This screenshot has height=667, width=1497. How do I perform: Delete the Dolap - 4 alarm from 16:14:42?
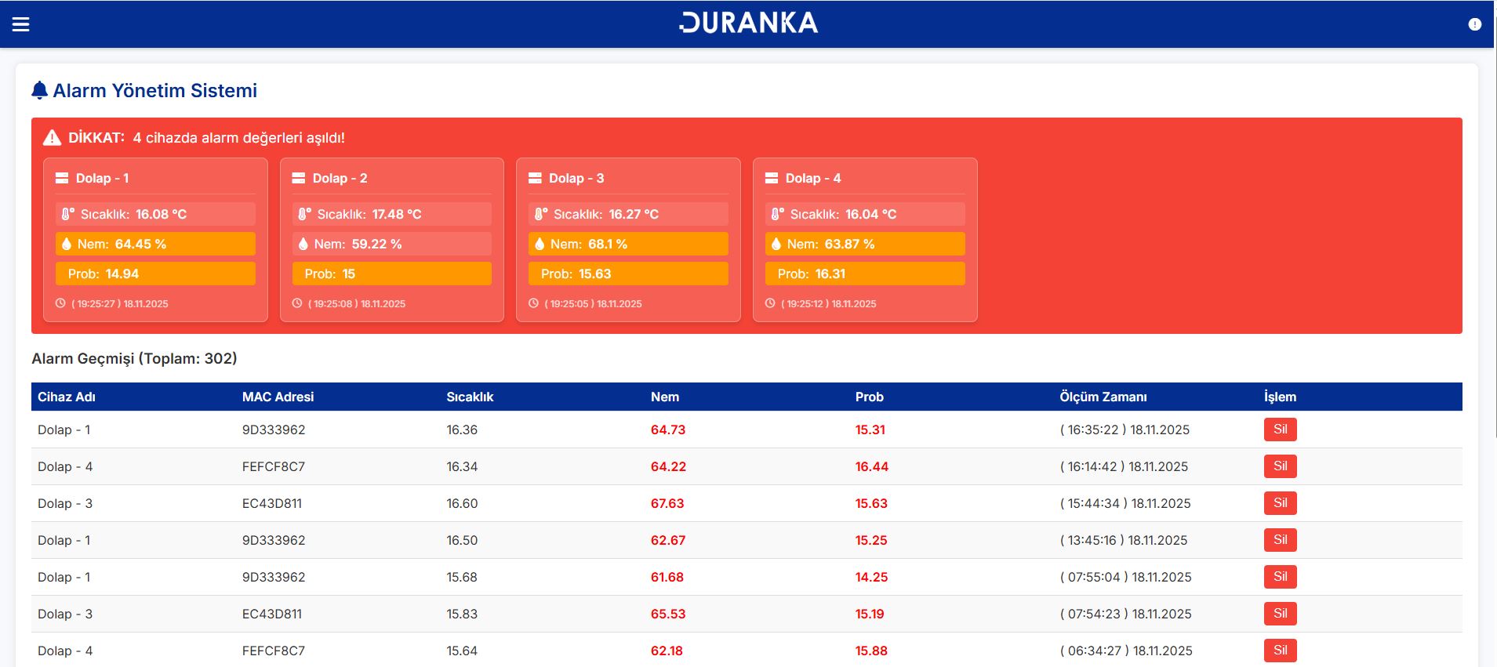point(1280,466)
